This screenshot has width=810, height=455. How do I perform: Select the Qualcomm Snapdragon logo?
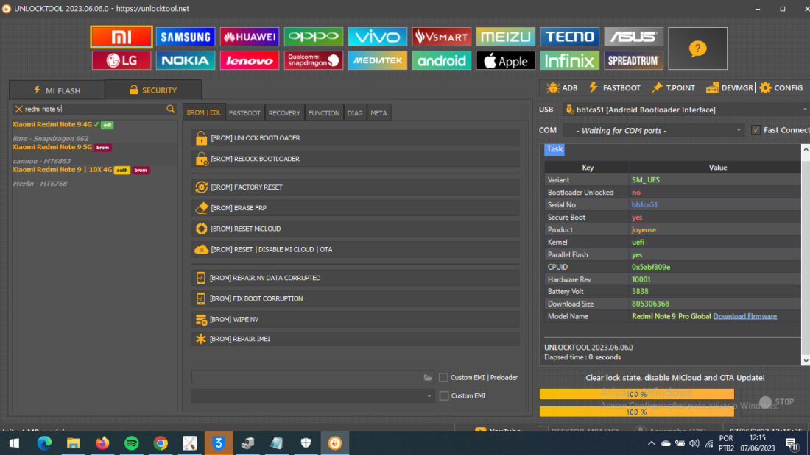314,60
